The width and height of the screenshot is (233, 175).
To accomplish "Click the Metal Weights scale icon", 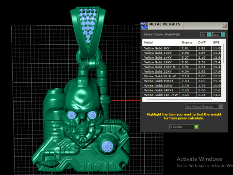I will click(x=144, y=26).
